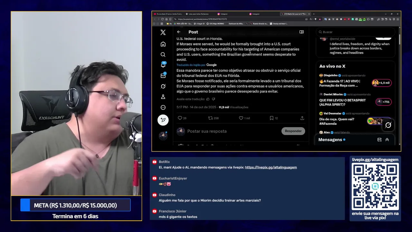Click the compose post feather button
Screen dimensions: 412x232
163,120
